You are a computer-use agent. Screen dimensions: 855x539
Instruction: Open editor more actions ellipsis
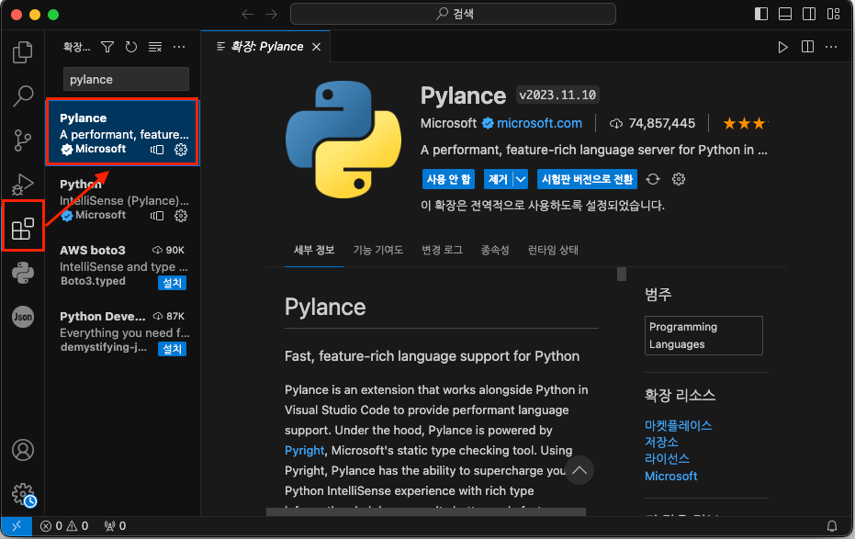click(x=831, y=48)
